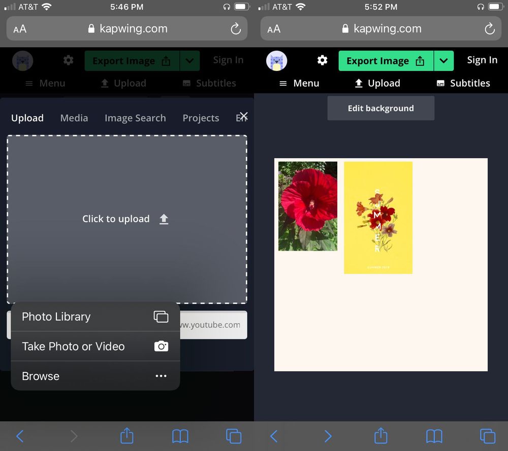Tap the Photo Library stacked icon
This screenshot has width=508, height=451.
click(x=161, y=317)
